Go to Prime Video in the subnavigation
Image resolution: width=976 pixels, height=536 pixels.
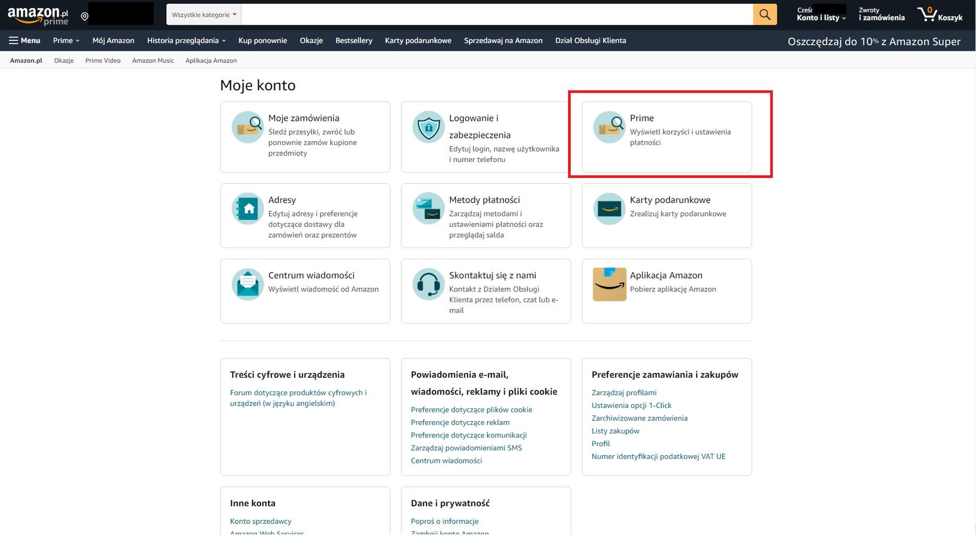click(x=103, y=61)
